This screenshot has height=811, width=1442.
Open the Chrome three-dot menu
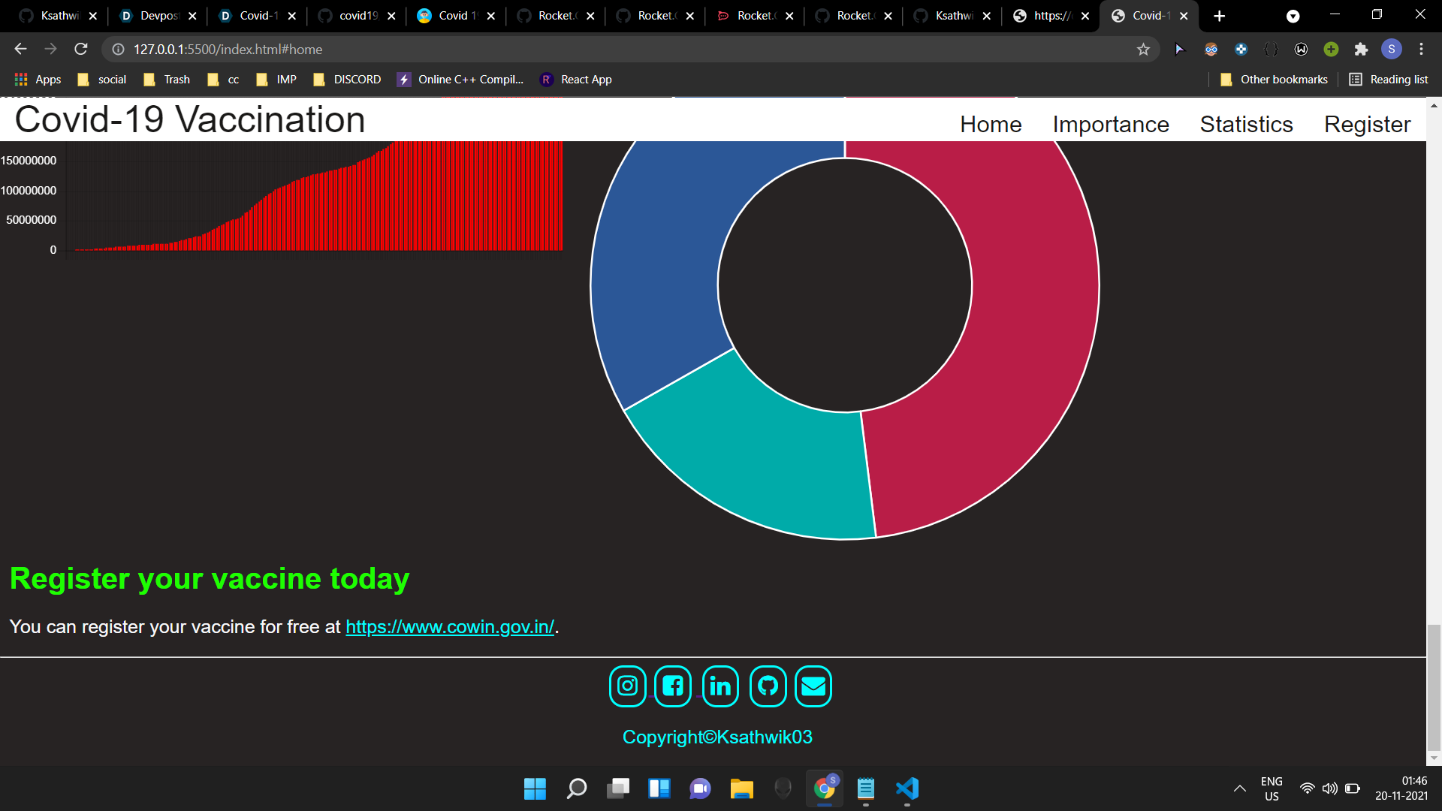tap(1421, 50)
